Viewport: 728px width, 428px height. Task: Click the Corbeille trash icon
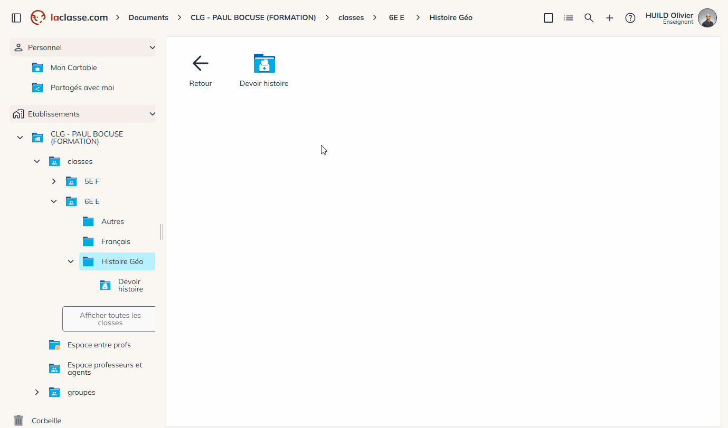tap(18, 421)
